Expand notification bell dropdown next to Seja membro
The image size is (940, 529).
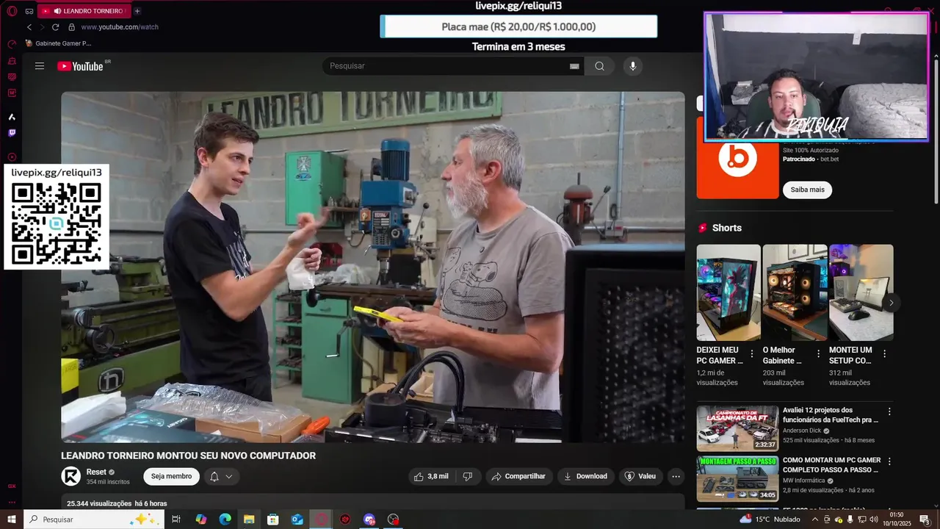click(x=221, y=477)
